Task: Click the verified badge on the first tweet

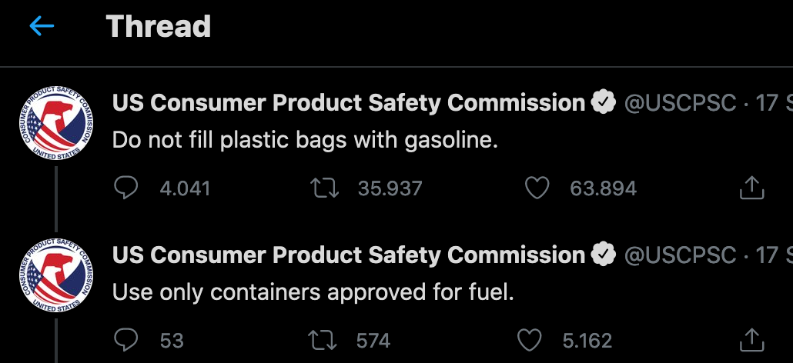Action: coord(604,102)
